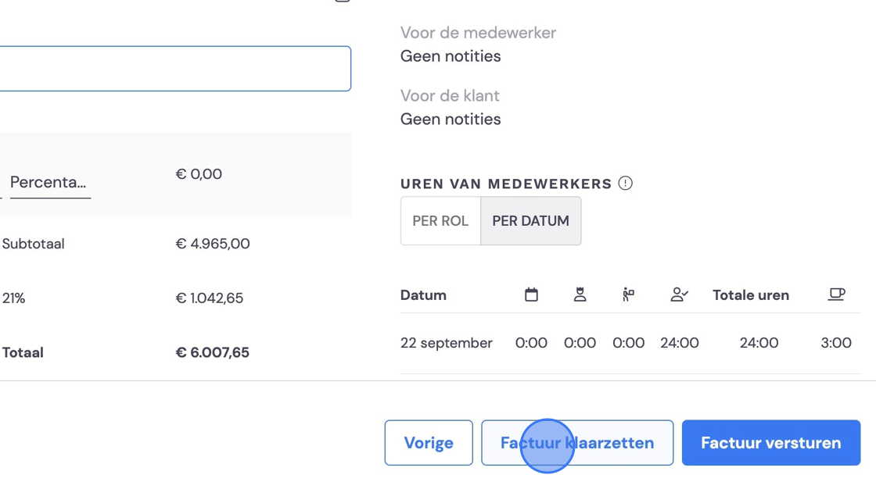The image size is (876, 489).
Task: Click the worker-with-cap icon column header
Action: point(580,294)
